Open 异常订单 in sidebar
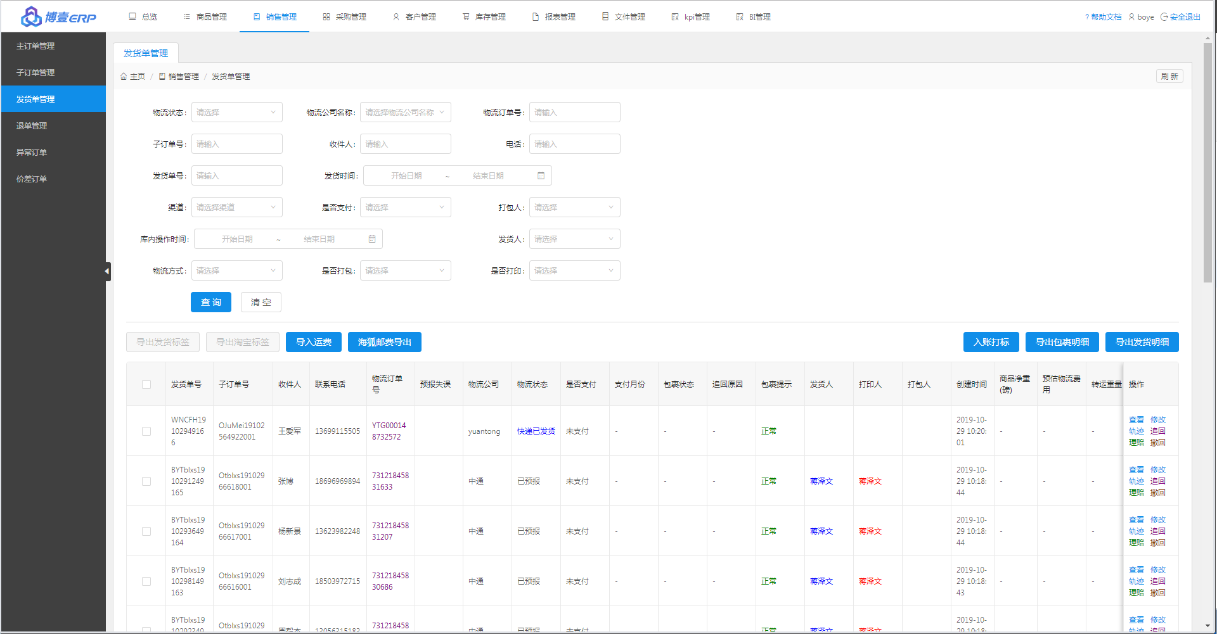 (53, 153)
